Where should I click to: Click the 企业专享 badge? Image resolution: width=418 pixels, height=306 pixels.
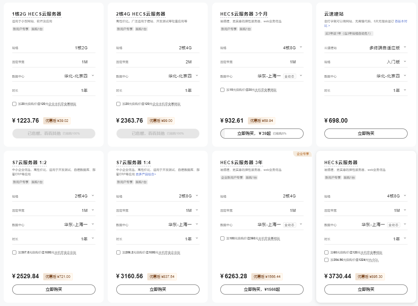(302, 154)
